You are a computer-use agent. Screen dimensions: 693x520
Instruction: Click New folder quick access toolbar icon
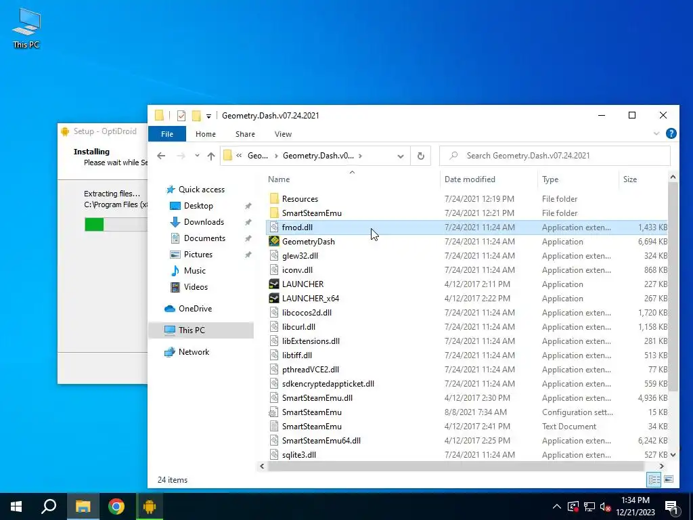[196, 115]
